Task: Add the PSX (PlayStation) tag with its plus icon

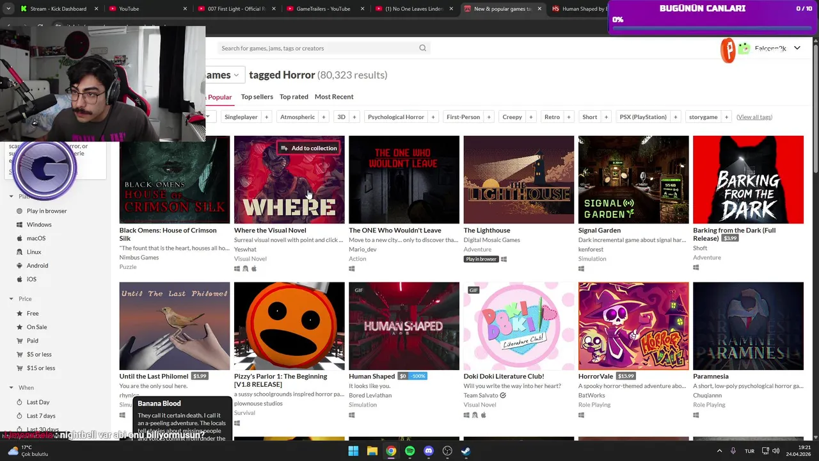Action: pyautogui.click(x=675, y=117)
